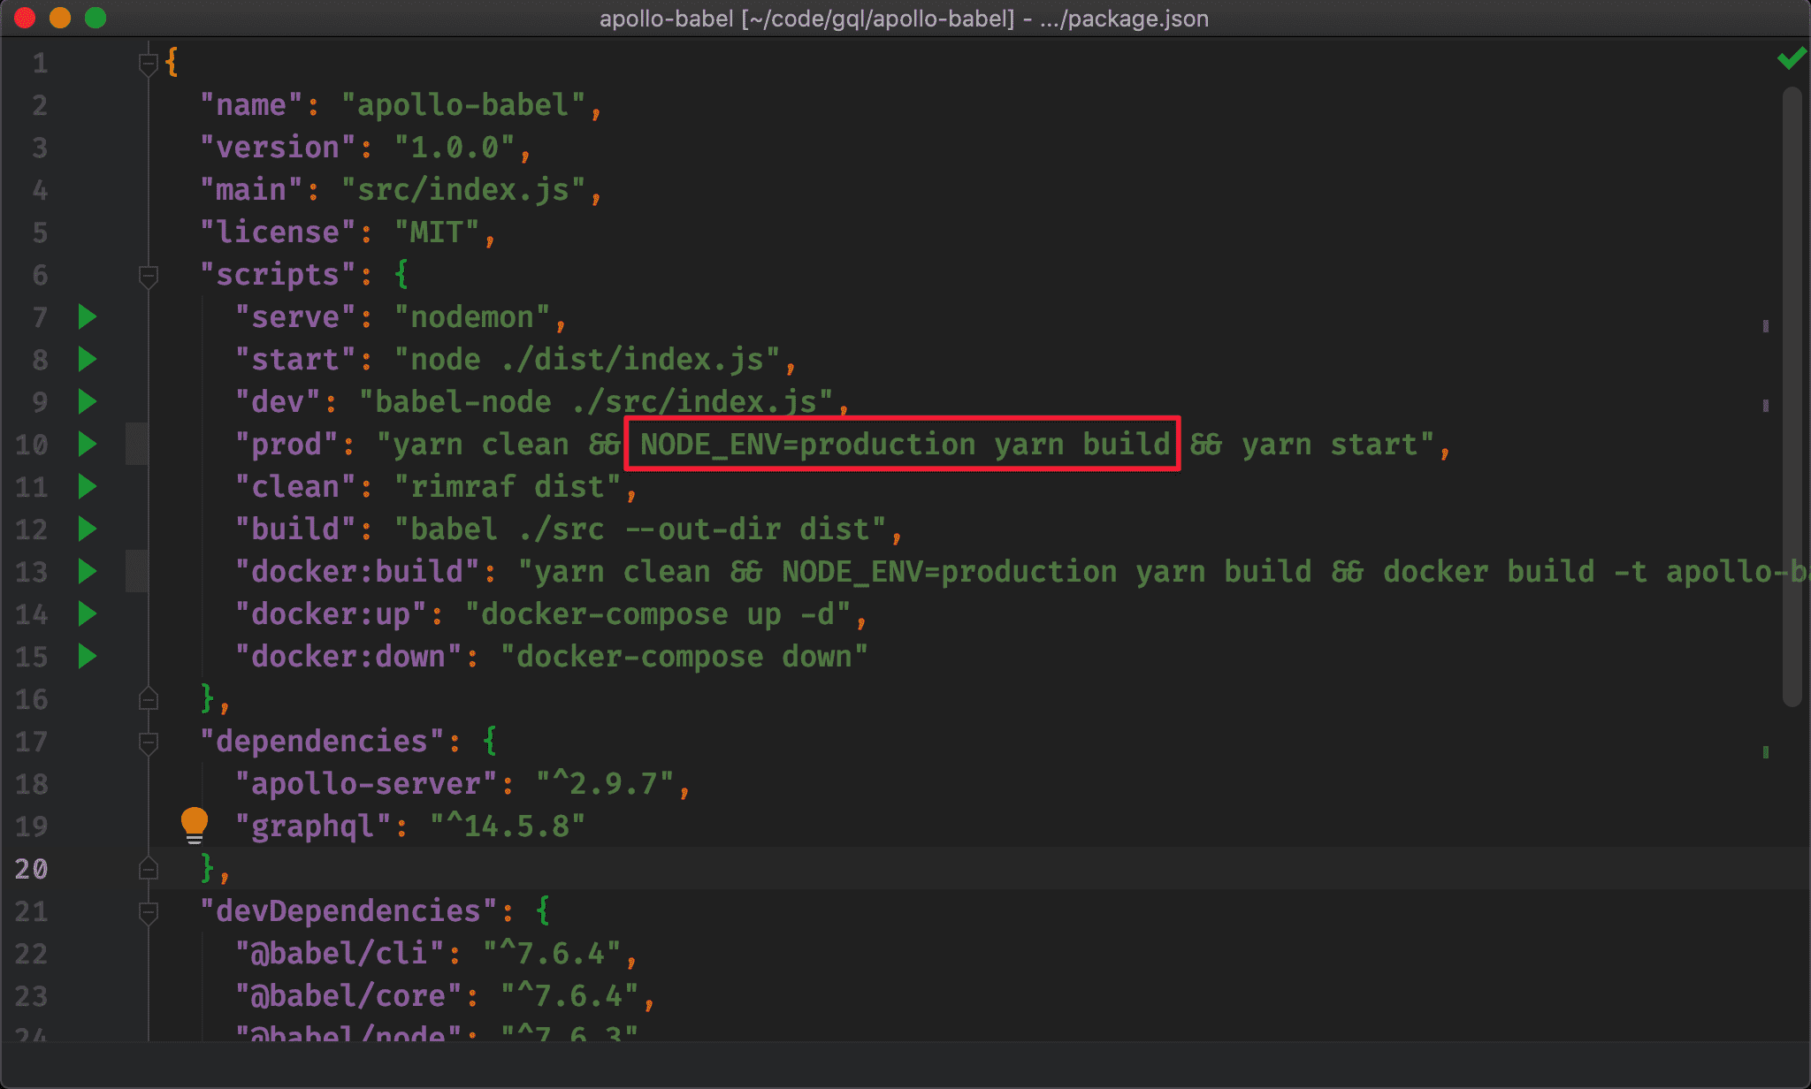Viewport: 1811px width, 1089px height.
Task: Collapse the "scripts" block fold marker
Action: point(149,276)
